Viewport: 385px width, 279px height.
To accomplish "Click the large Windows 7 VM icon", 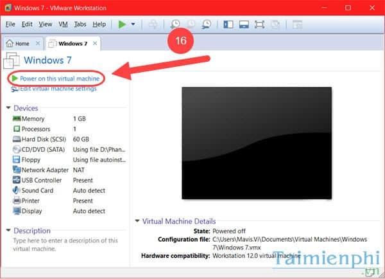I will (x=12, y=60).
